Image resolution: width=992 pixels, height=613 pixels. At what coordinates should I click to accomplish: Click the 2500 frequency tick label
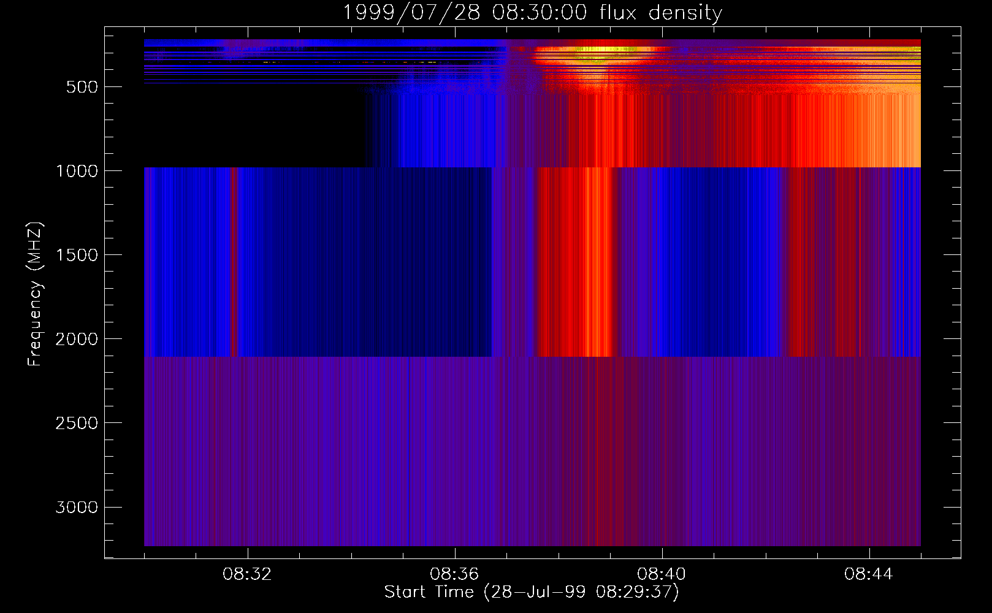point(77,423)
